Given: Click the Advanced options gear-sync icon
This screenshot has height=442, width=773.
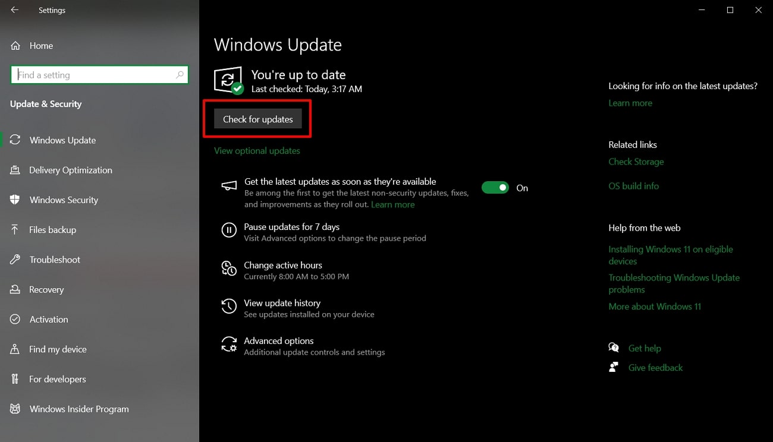Looking at the screenshot, I should tap(229, 345).
